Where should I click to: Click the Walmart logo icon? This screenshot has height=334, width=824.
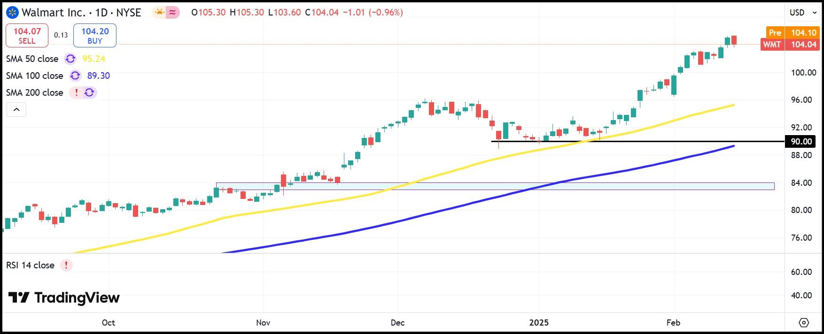click(13, 13)
